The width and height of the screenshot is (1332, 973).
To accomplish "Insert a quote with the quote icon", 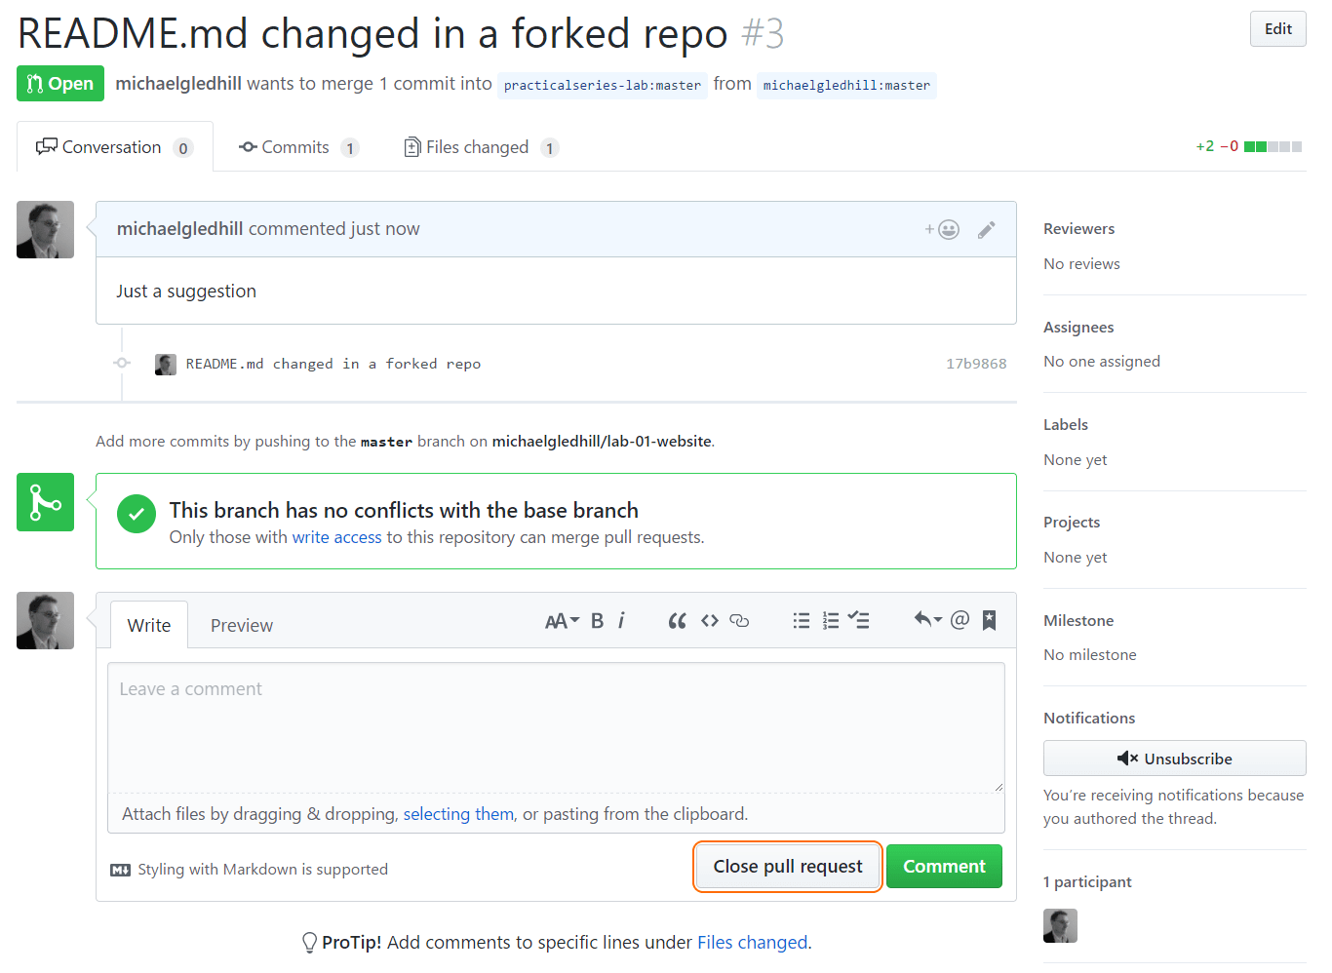I will [x=677, y=621].
